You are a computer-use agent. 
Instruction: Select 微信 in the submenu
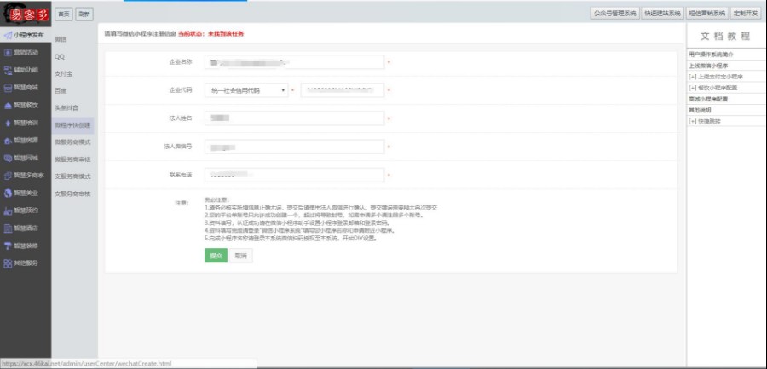tap(61, 39)
